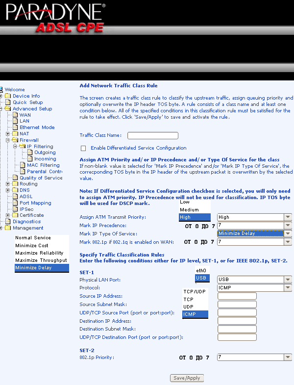Click the Routing folder icon
This screenshot has width=294, height=385.
pos(15,183)
